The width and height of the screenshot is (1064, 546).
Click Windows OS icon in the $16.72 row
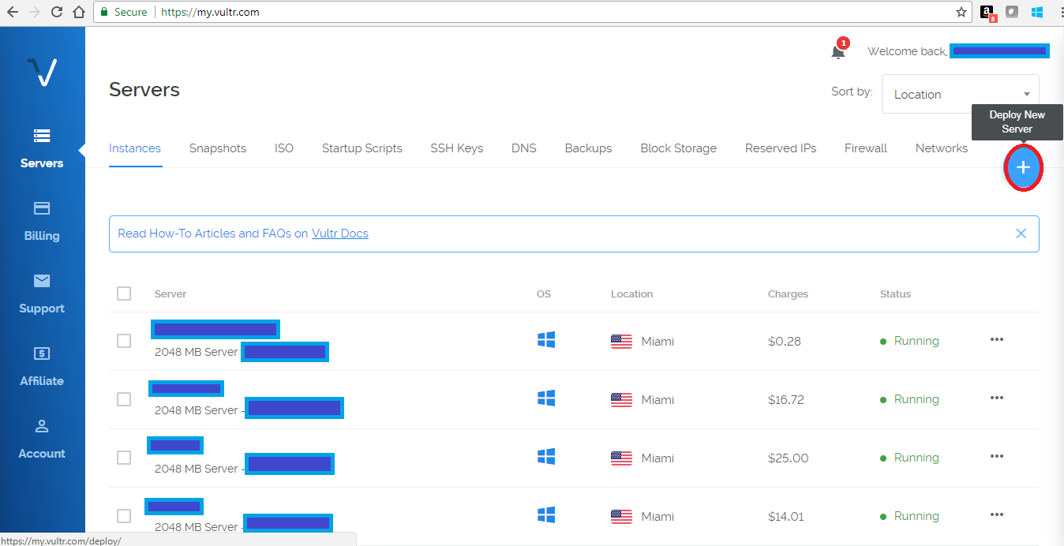point(546,398)
